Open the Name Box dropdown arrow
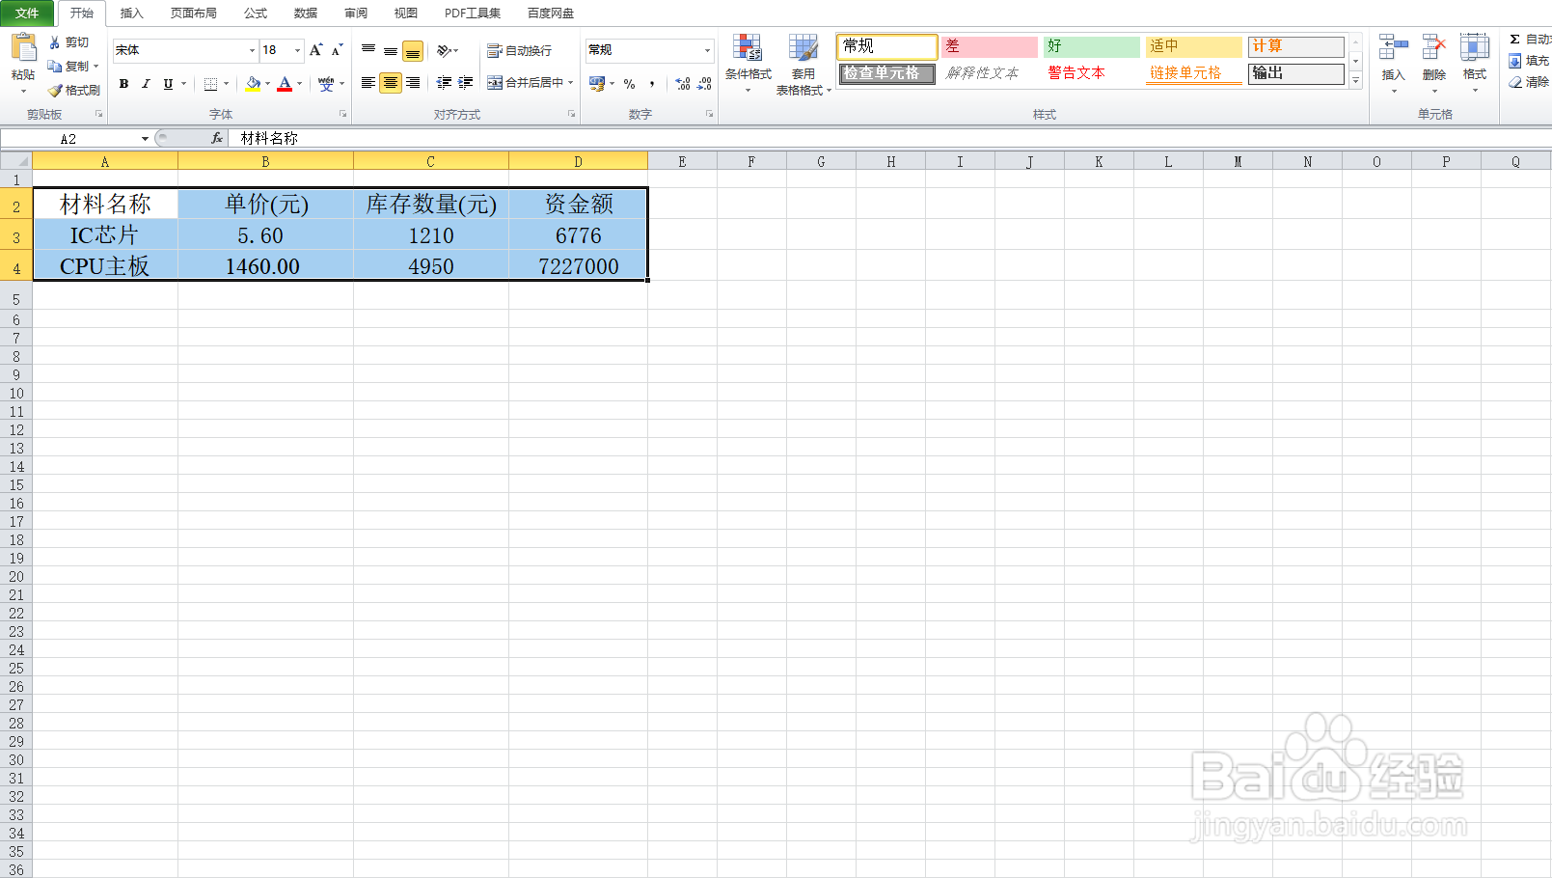Viewport: 1552px width, 878px height. tap(145, 139)
